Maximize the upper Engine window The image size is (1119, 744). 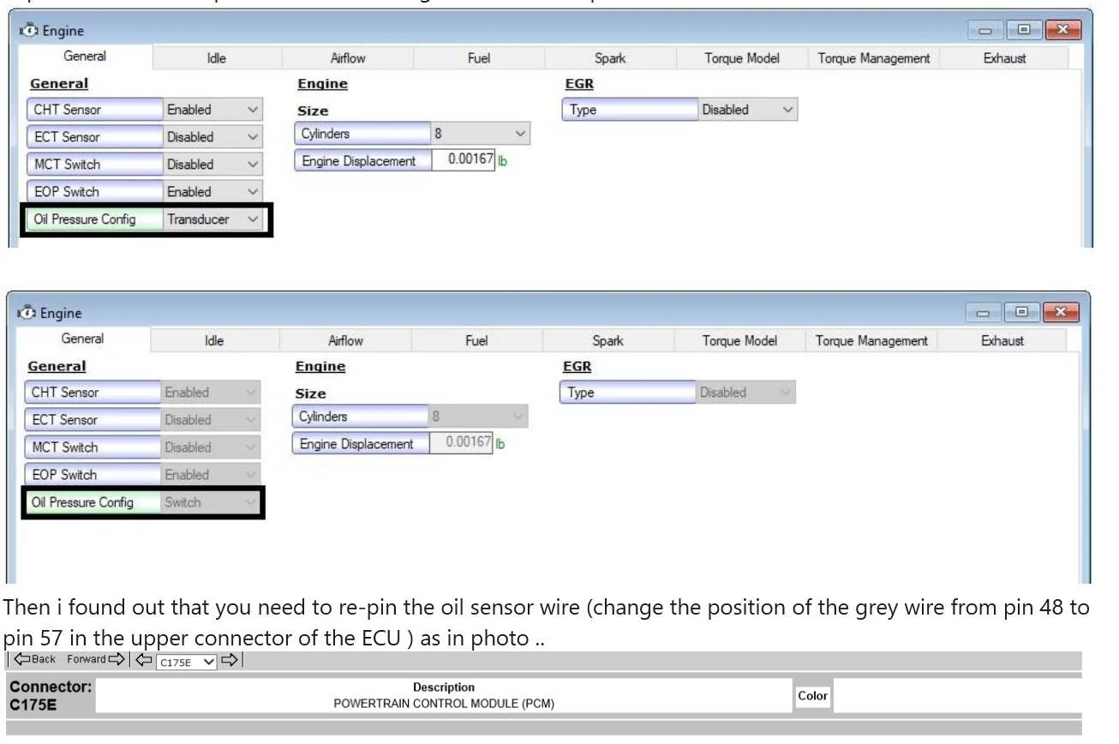tap(1024, 30)
